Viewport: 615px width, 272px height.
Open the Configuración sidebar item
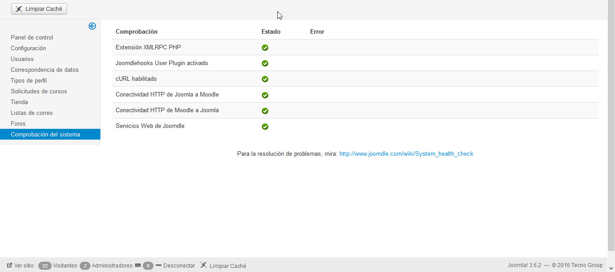(28, 48)
